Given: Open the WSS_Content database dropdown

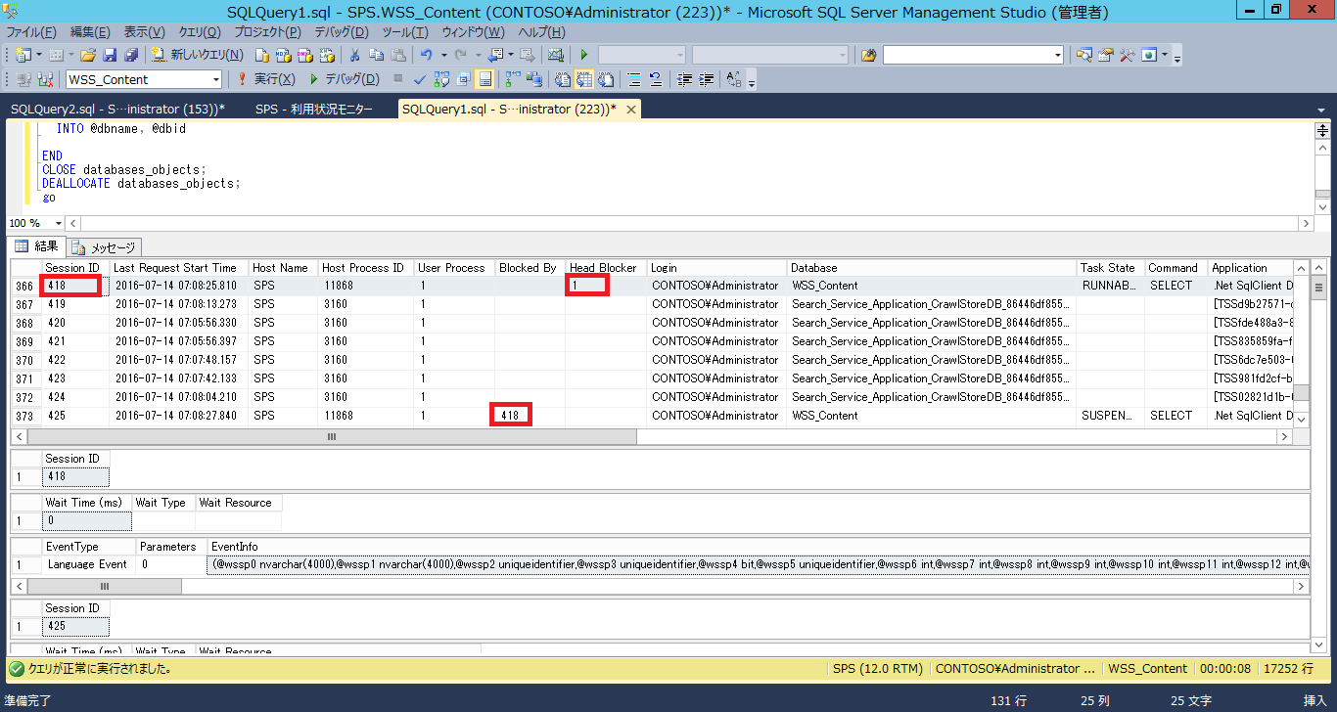Looking at the screenshot, I should click(x=216, y=79).
